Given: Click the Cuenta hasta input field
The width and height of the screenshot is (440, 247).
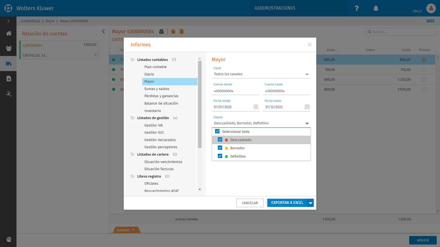Looking at the screenshot, I should 287,91.
